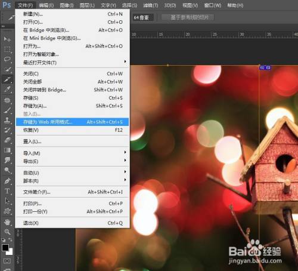Expand the 最近打开文件(T) submenu

(x=73, y=63)
